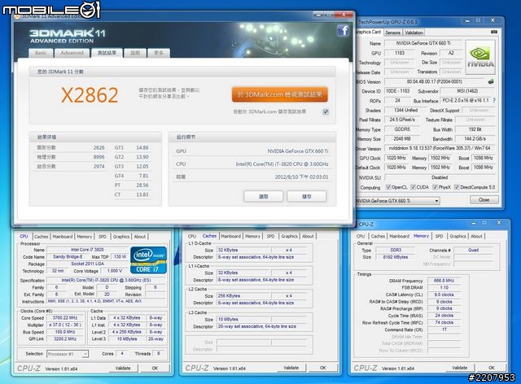Open Graphics tab in CPU-Z Caches window

tap(289, 236)
